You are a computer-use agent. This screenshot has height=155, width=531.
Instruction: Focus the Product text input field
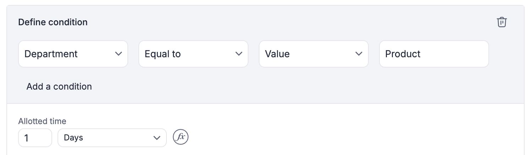click(434, 54)
